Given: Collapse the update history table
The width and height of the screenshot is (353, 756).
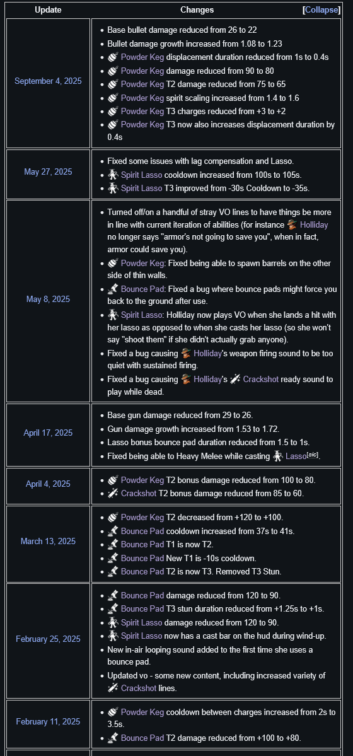Looking at the screenshot, I should click(322, 10).
